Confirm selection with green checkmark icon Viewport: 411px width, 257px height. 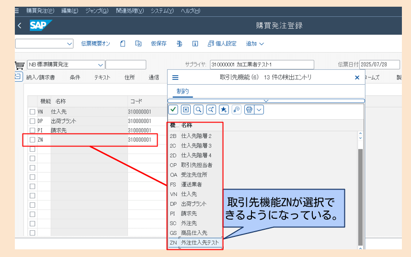(x=173, y=110)
